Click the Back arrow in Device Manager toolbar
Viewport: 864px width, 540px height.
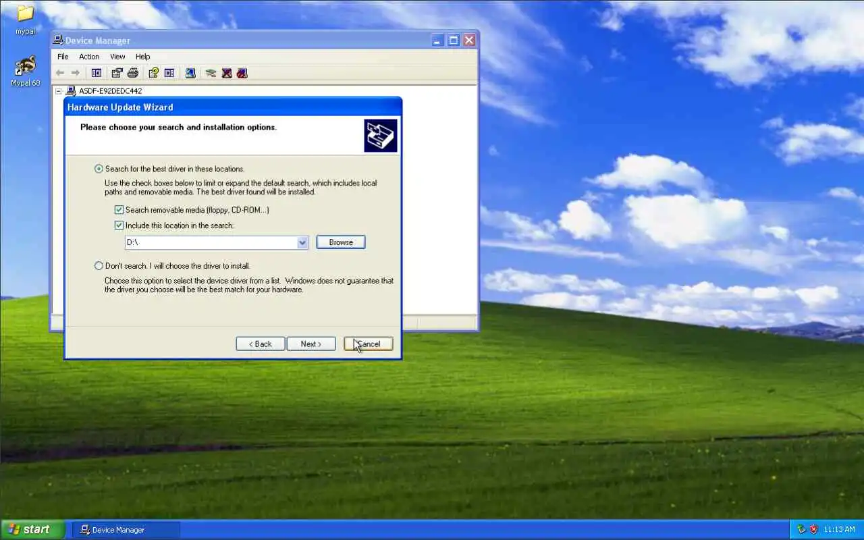tap(60, 73)
